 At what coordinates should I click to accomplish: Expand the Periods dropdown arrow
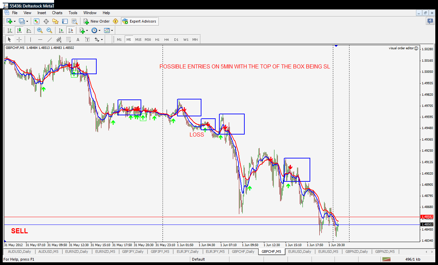point(99,30)
